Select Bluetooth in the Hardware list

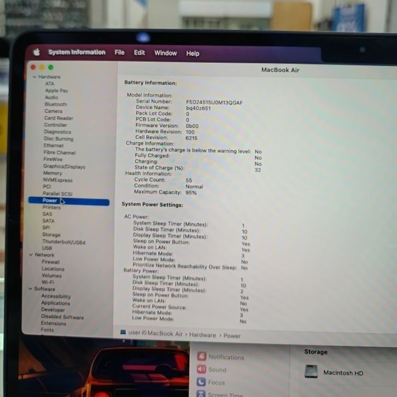[x=56, y=104]
